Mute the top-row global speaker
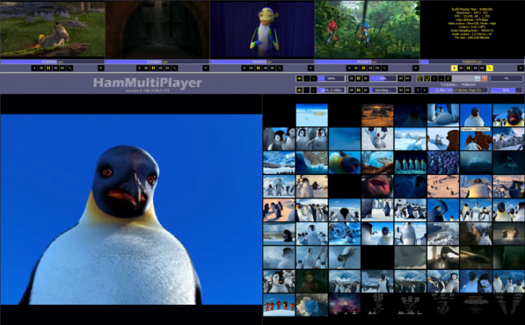This screenshot has height=325, width=525. point(299,79)
